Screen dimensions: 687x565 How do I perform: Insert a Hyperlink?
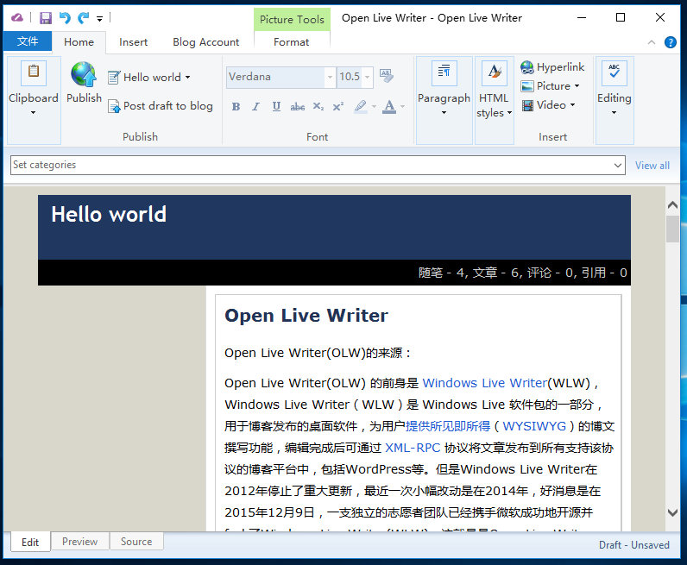(x=552, y=67)
